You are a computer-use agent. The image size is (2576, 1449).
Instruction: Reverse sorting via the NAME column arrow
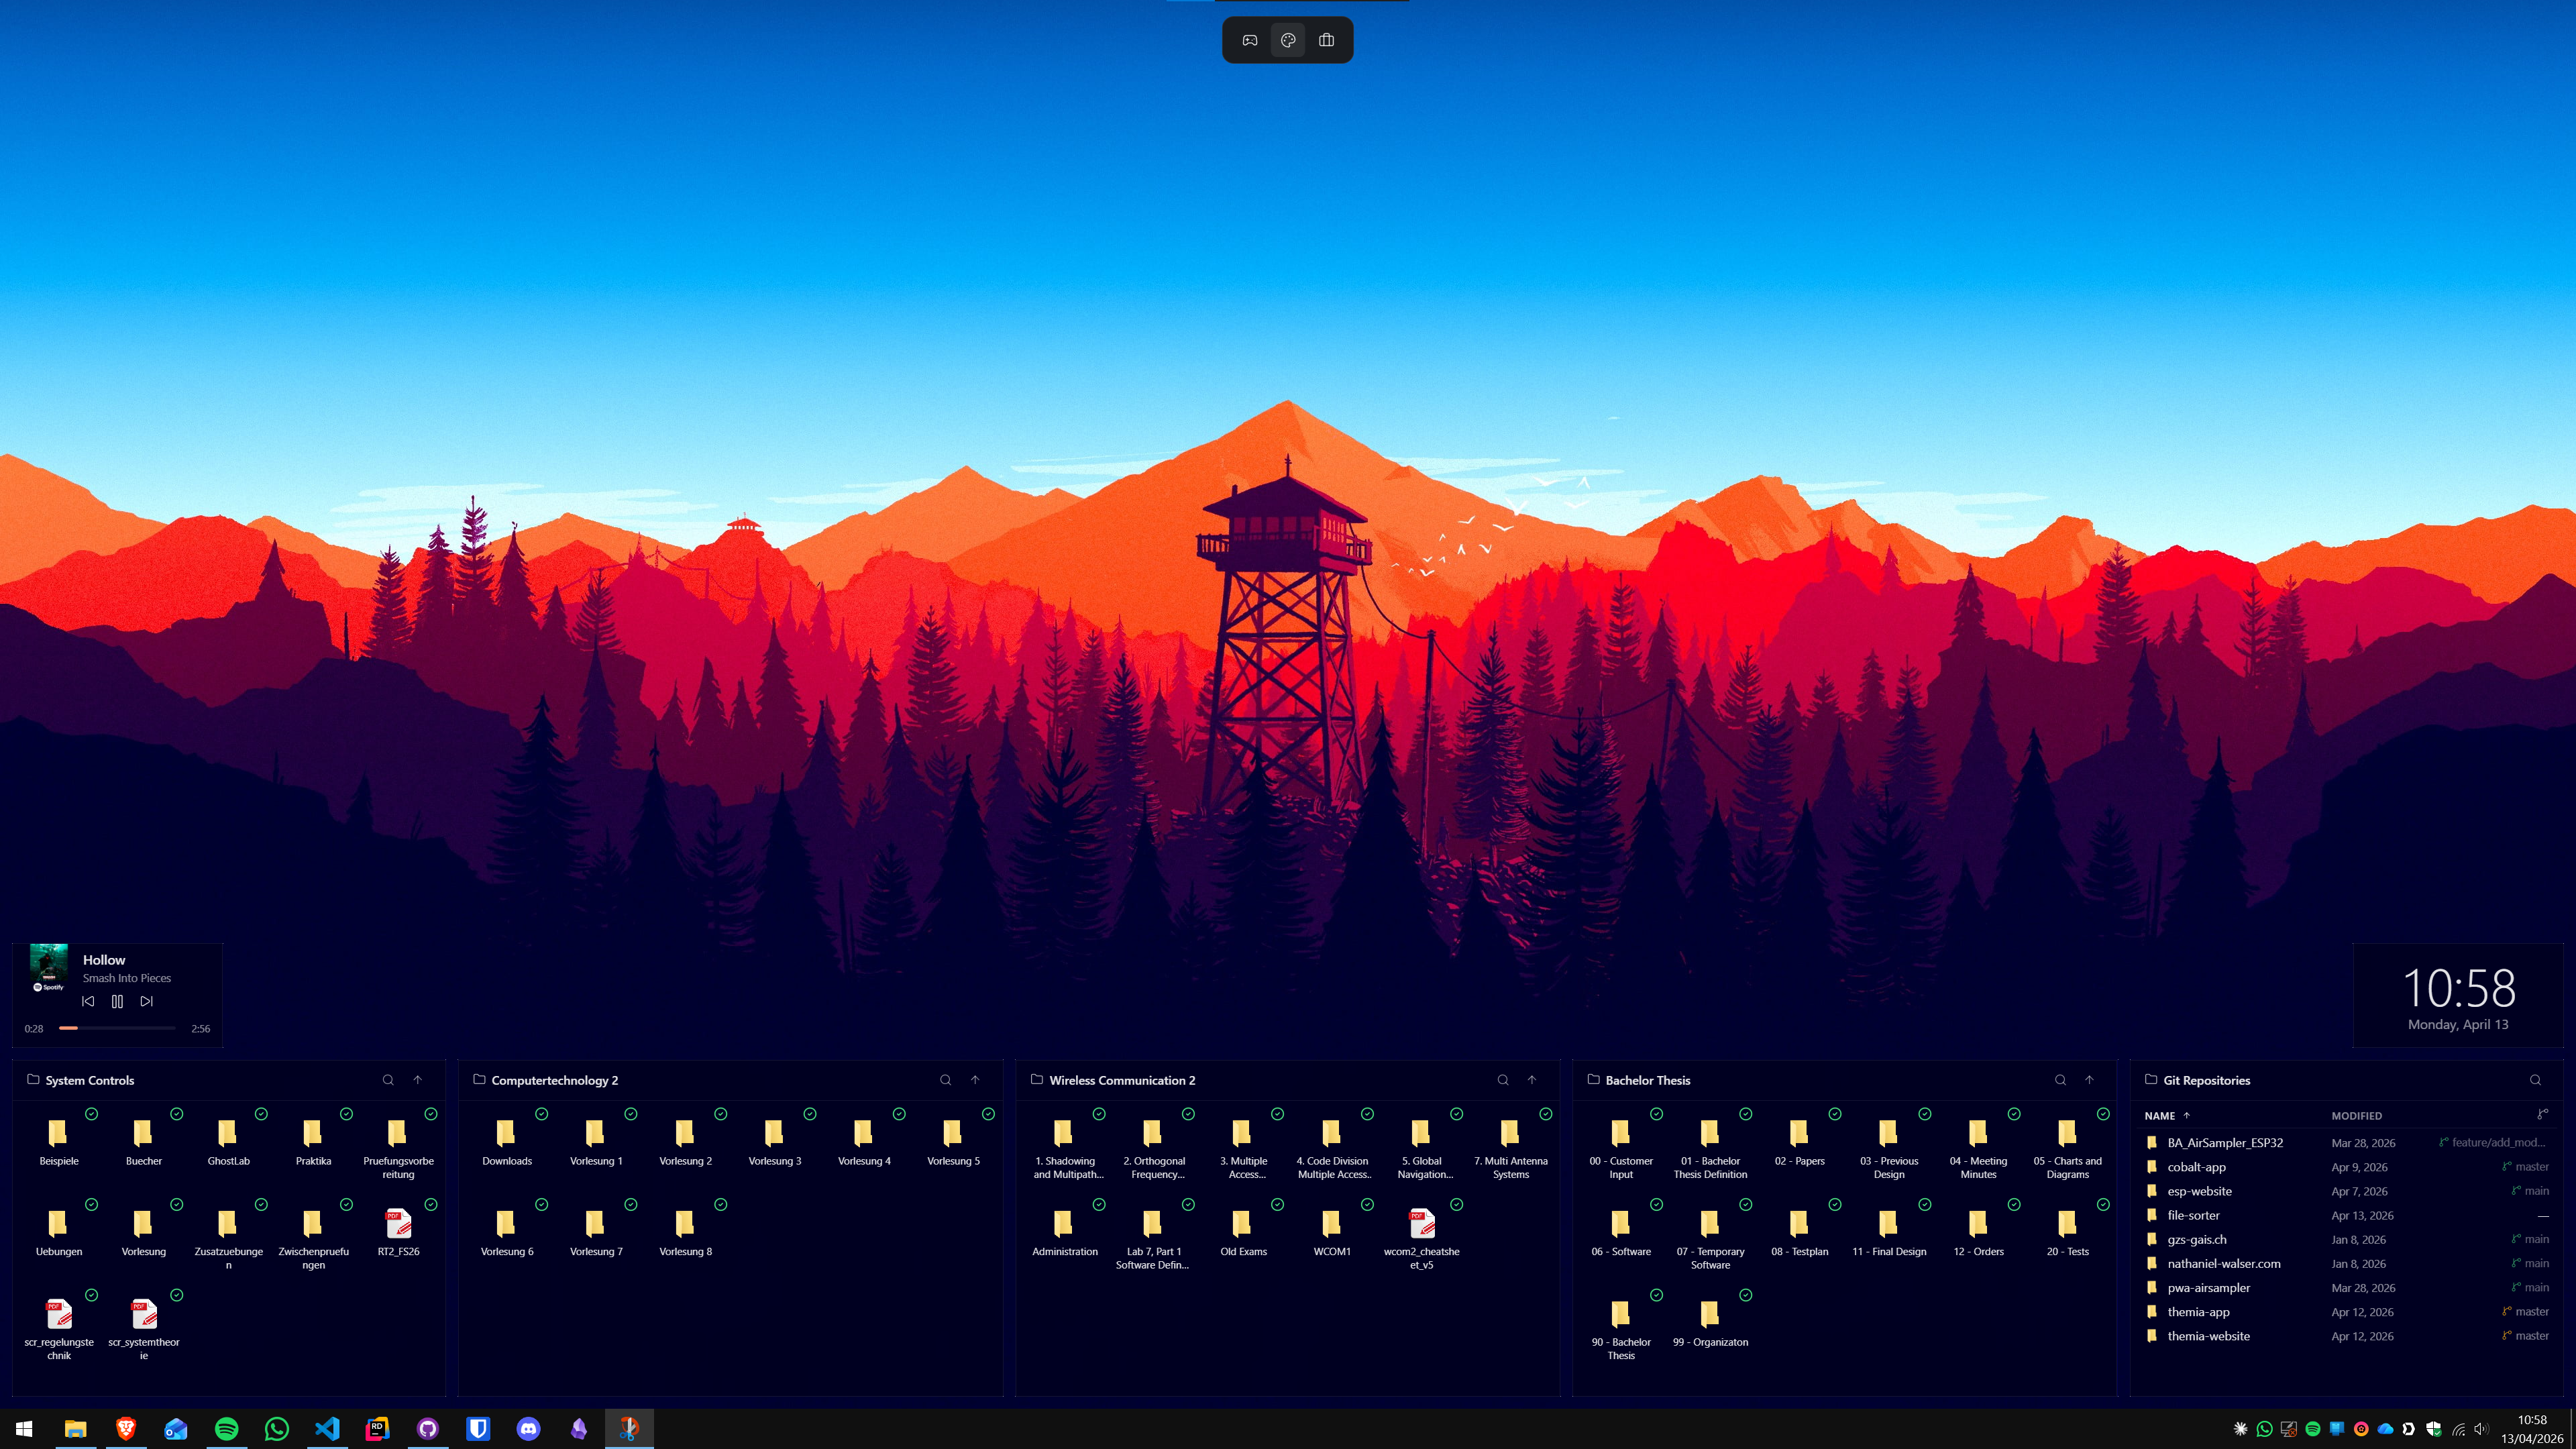point(2188,1116)
